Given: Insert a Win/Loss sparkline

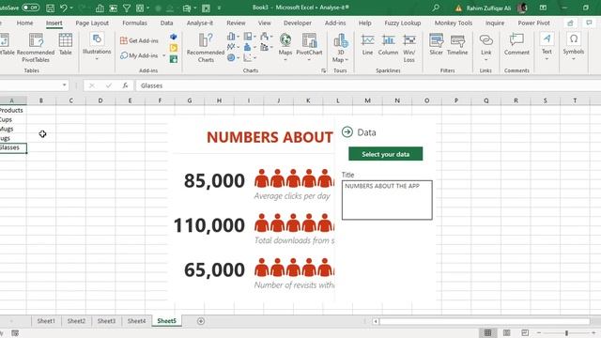Looking at the screenshot, I should coord(409,48).
